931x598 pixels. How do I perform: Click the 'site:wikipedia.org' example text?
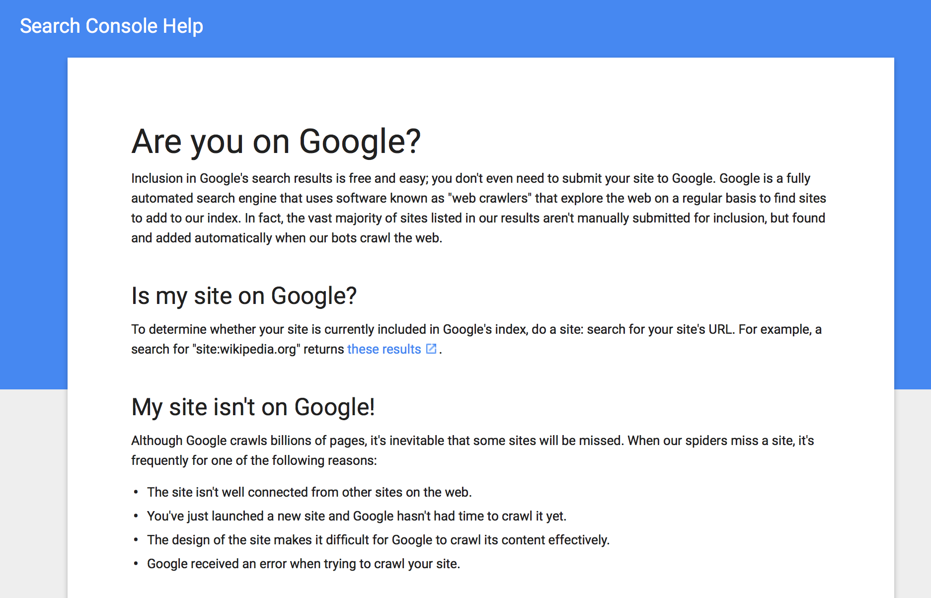246,349
